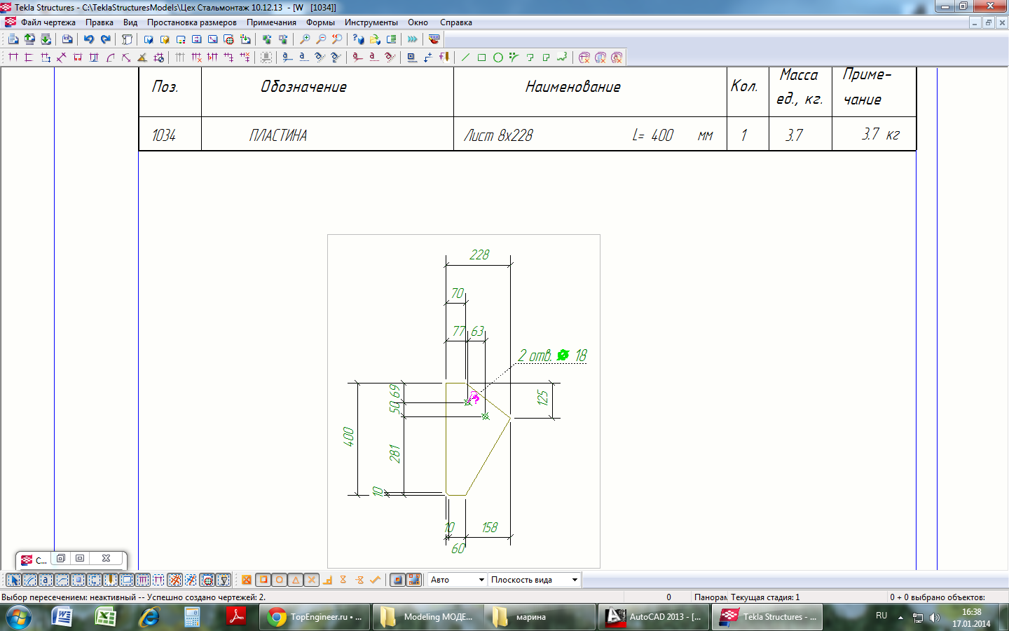
Task: Switch to AutoCAD 2013 in taskbar
Action: coord(654,617)
